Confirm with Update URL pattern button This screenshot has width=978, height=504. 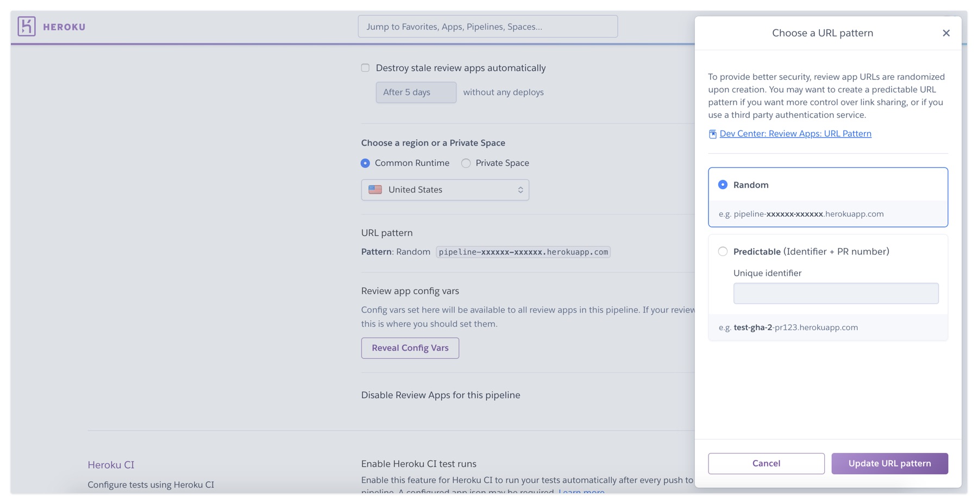(889, 463)
